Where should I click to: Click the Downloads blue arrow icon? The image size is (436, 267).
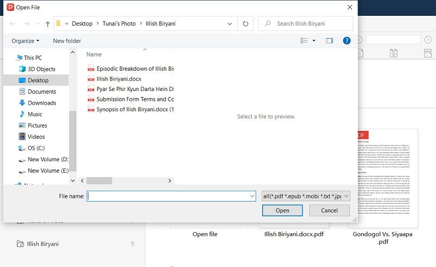pos(22,103)
